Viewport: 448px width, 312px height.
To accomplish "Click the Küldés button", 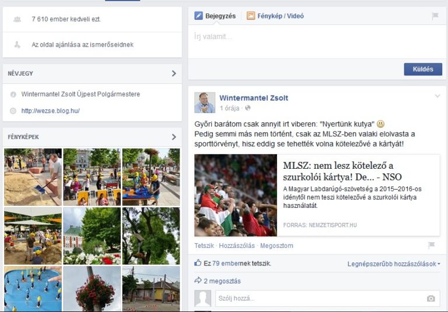I will click(423, 69).
